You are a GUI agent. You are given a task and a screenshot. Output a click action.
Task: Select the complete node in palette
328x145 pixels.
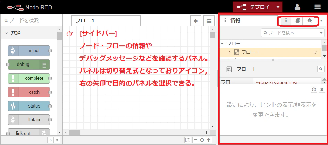click(x=29, y=78)
